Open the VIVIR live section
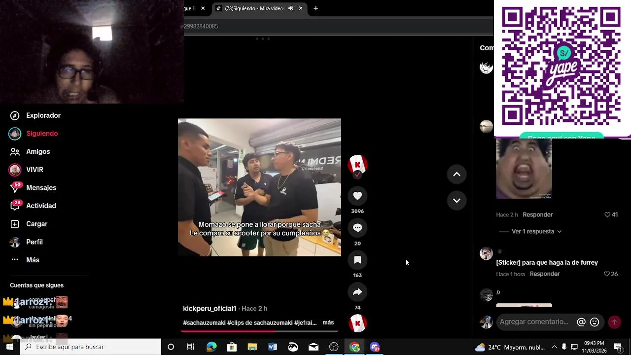The width and height of the screenshot is (631, 355). (27, 170)
